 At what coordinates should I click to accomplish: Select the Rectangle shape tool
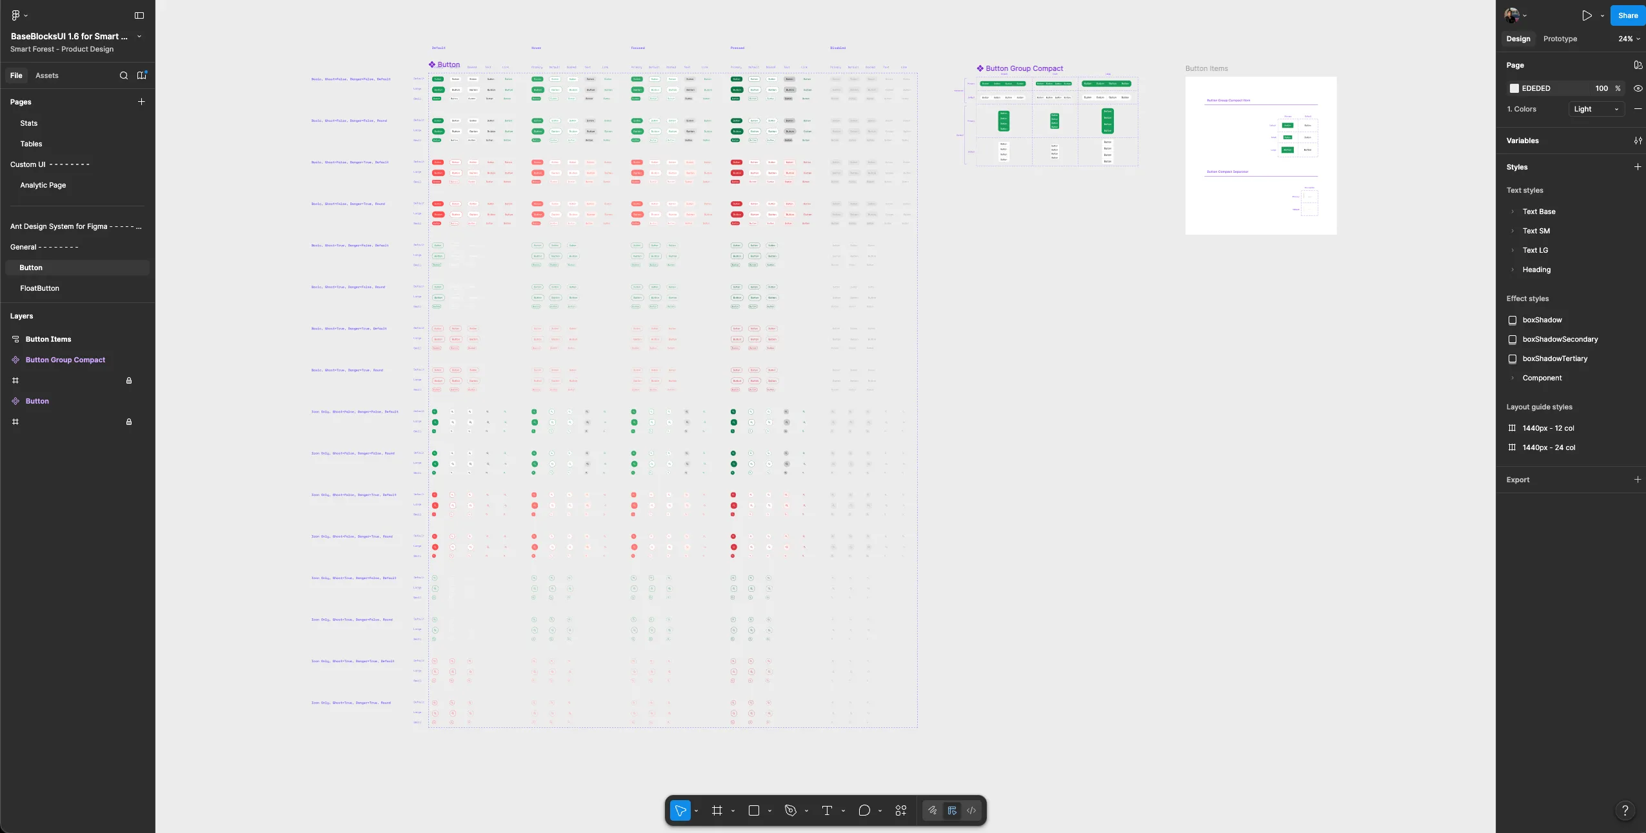753,810
